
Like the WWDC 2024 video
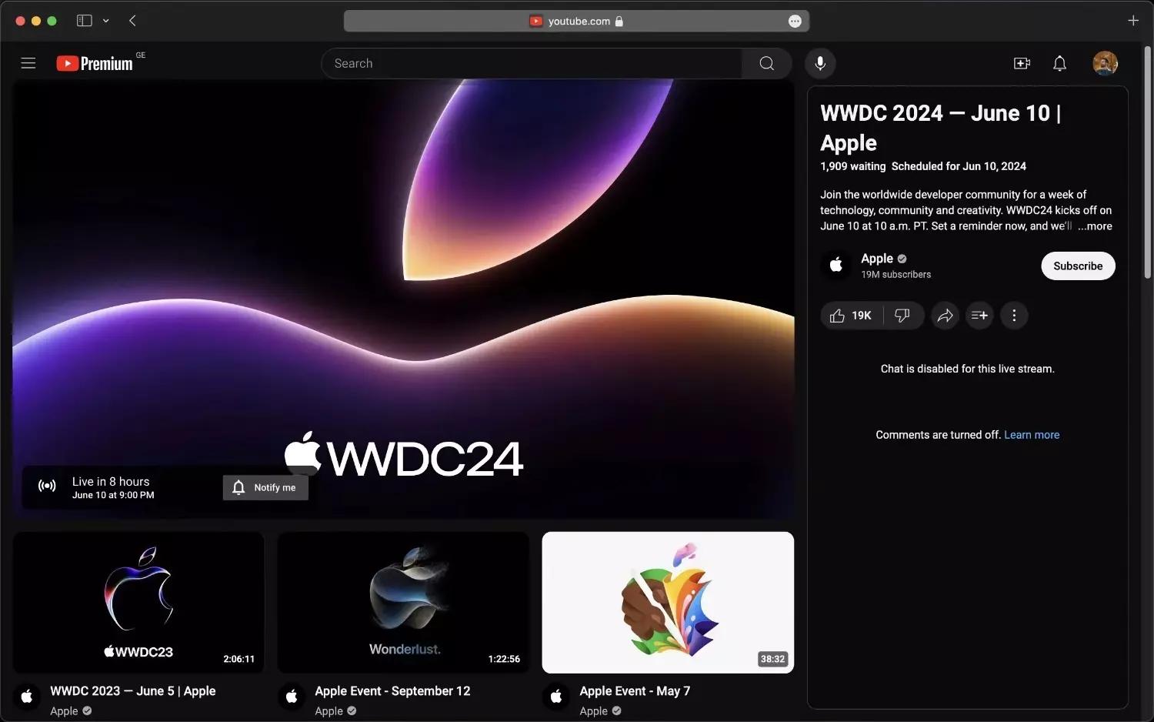[x=851, y=316]
